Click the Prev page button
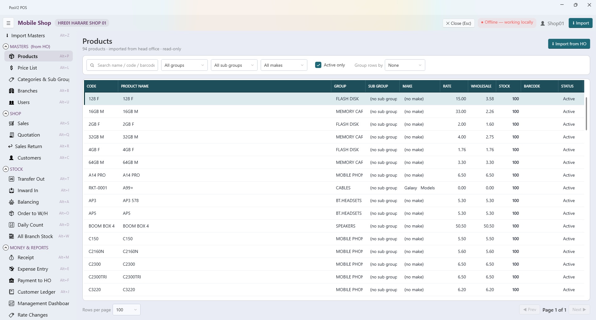This screenshot has width=596, height=320. 529,309
